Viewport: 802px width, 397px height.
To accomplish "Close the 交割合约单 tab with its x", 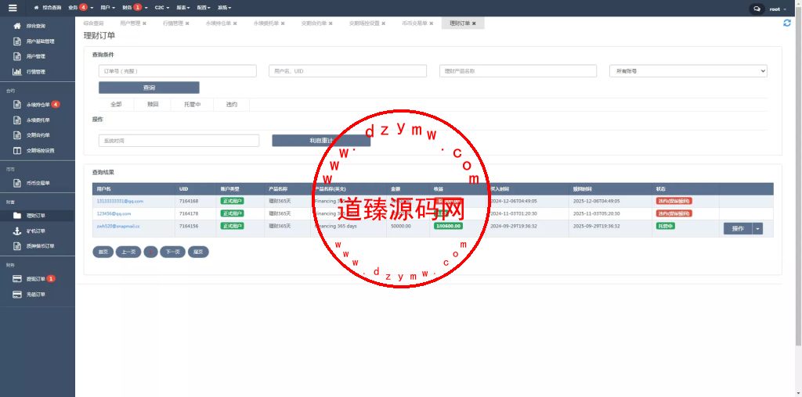I will pos(331,23).
